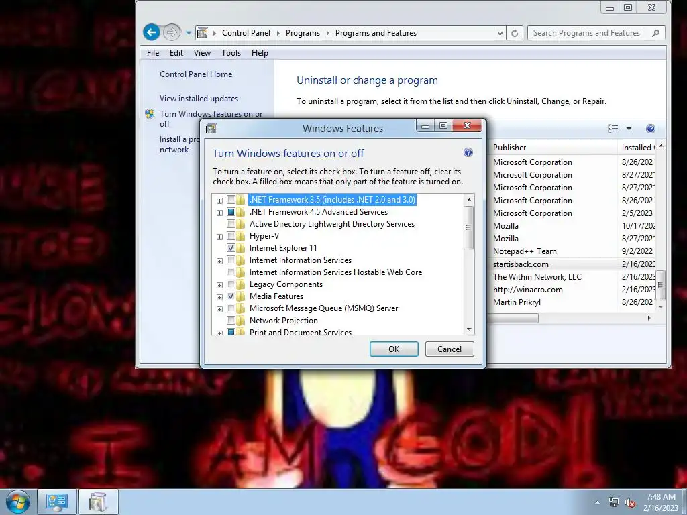Image resolution: width=687 pixels, height=515 pixels.
Task: Enable IIS Hostable Web Core checkbox
Action: tap(231, 272)
